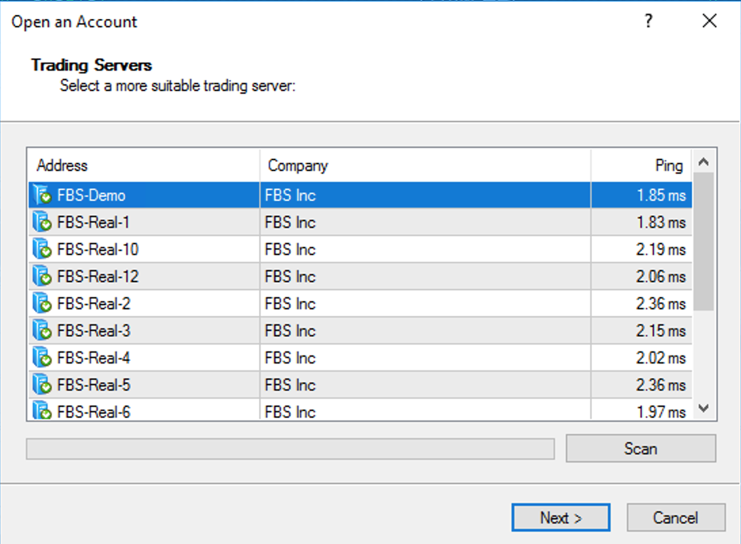Click the server list vertical scrollbar thumb
The width and height of the screenshot is (741, 544).
pos(704,241)
